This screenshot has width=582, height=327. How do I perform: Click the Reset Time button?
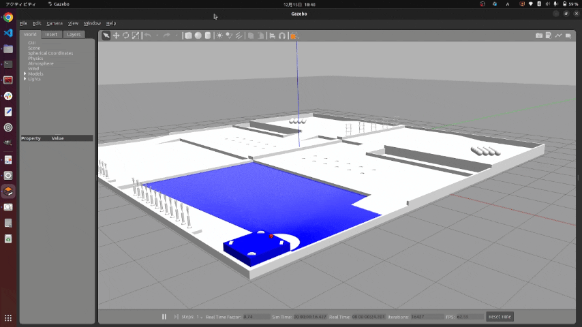tap(500, 317)
